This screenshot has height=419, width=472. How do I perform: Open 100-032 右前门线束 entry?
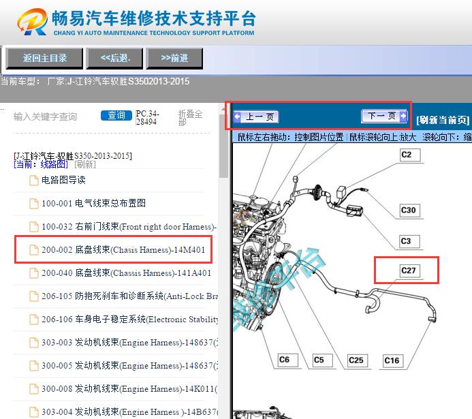click(129, 226)
